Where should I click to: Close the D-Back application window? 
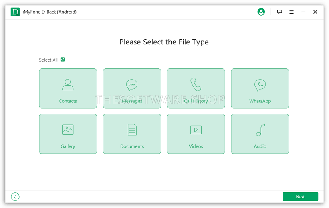pos(315,12)
